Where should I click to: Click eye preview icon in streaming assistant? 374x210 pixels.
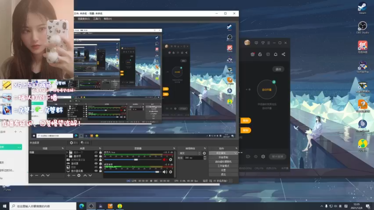[x=255, y=156]
